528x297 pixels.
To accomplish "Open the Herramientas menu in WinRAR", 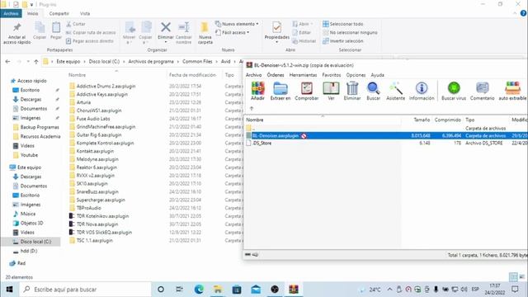I will [x=303, y=75].
